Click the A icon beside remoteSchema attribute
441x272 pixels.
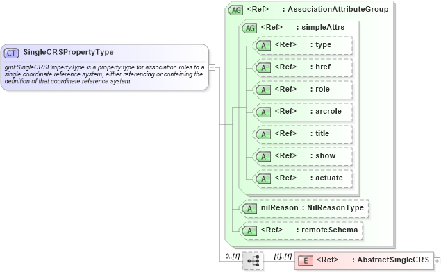pyautogui.click(x=249, y=231)
